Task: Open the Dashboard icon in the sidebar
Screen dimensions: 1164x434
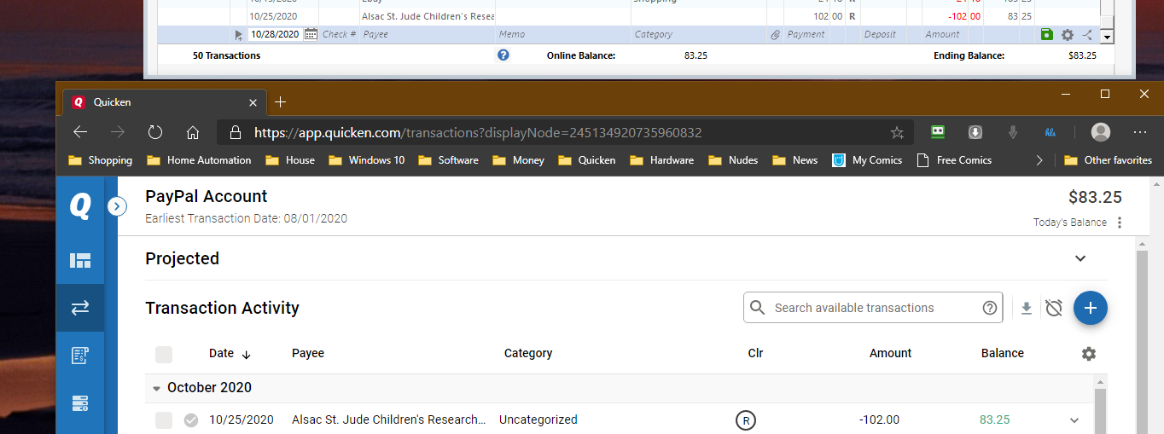Action: (80, 260)
